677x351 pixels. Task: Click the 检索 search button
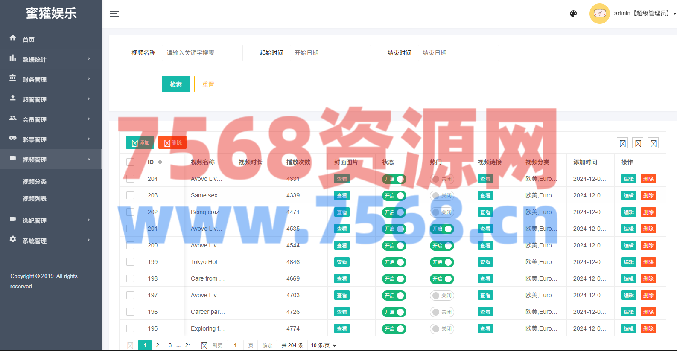[176, 84]
